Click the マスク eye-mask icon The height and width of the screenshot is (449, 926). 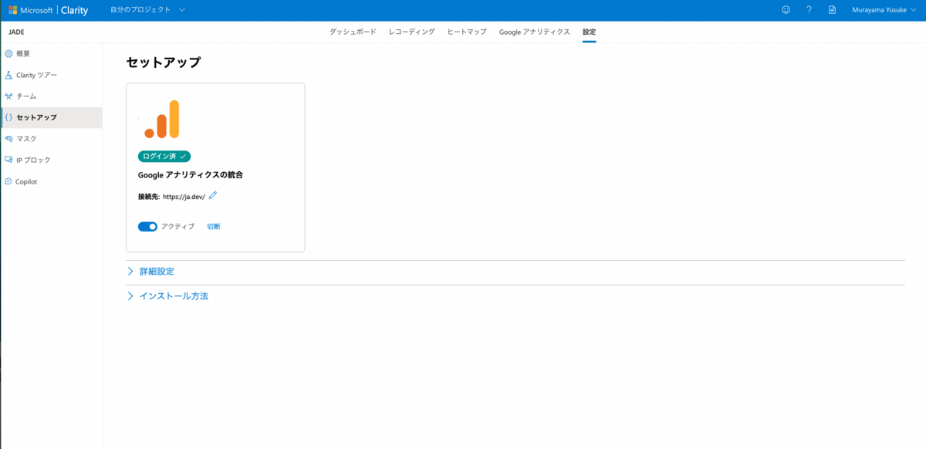[x=8, y=139]
